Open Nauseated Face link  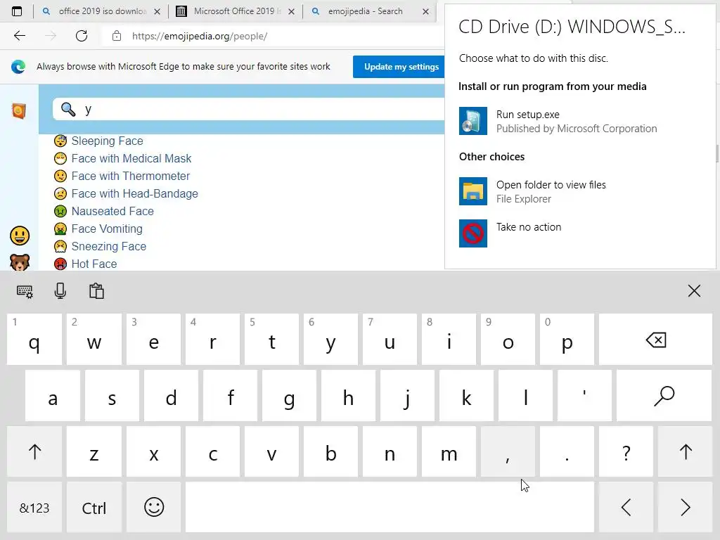[112, 211]
